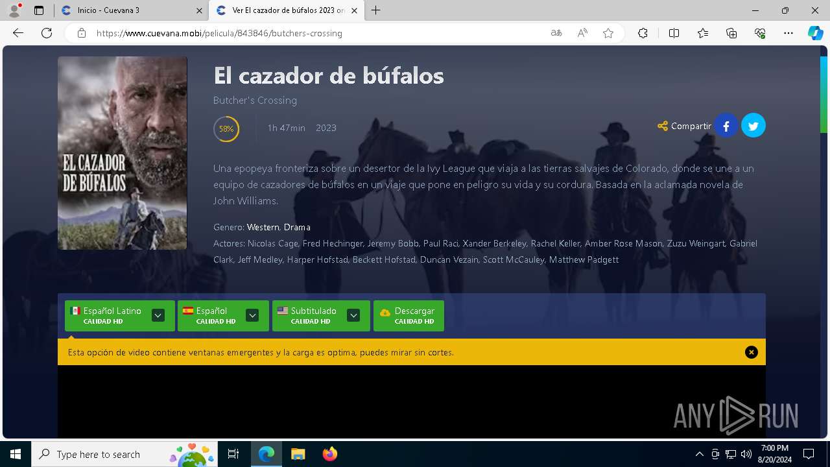Share the movie on Twitter

tap(753, 126)
